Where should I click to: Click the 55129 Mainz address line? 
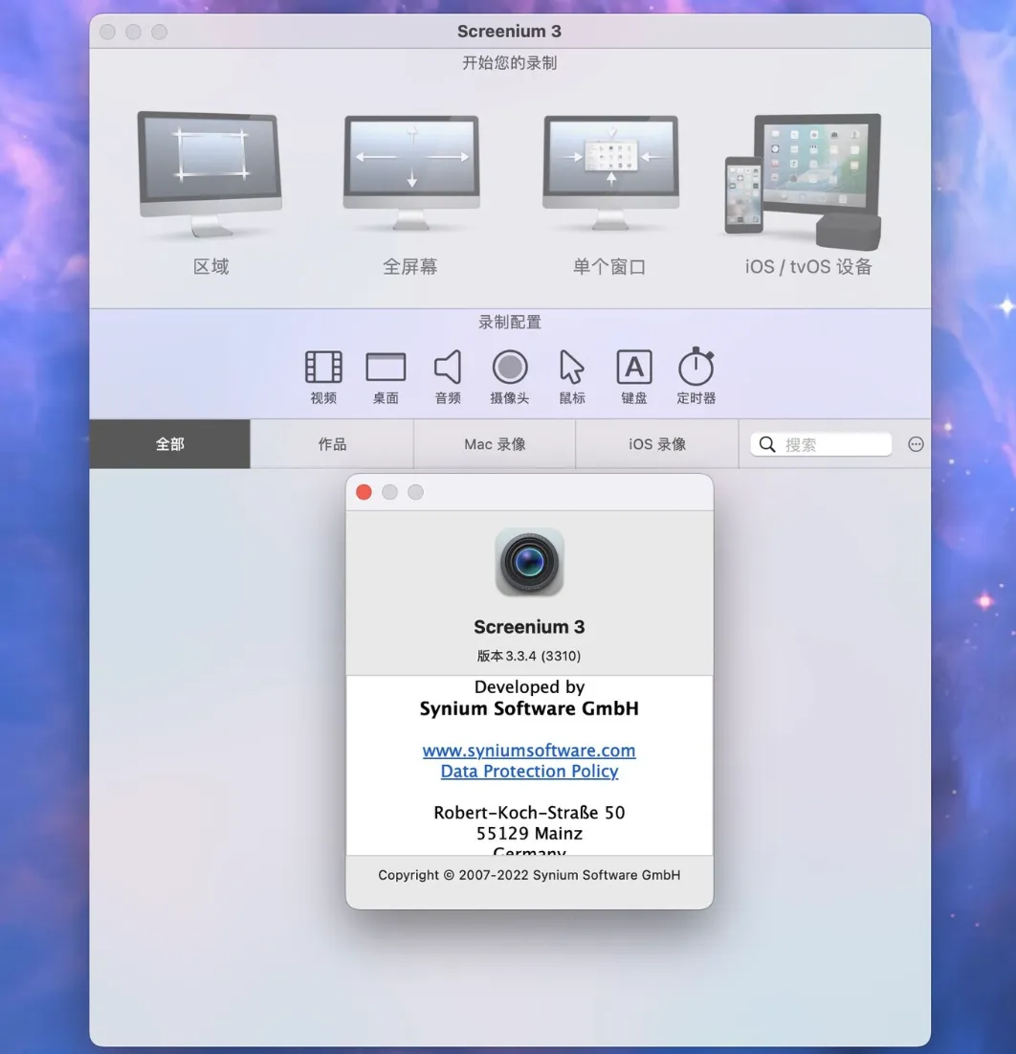529,834
